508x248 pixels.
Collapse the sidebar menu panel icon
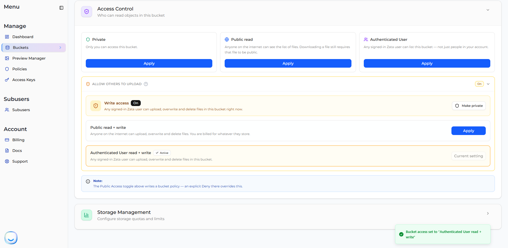click(61, 8)
